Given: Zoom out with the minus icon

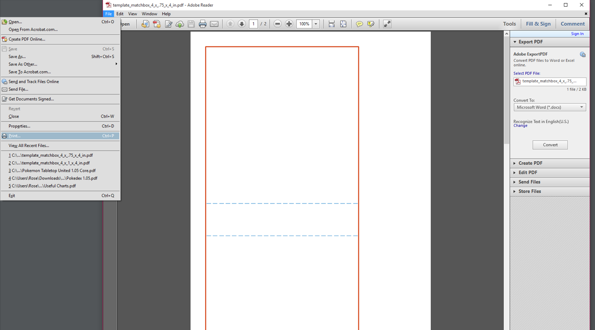Looking at the screenshot, I should point(277,24).
